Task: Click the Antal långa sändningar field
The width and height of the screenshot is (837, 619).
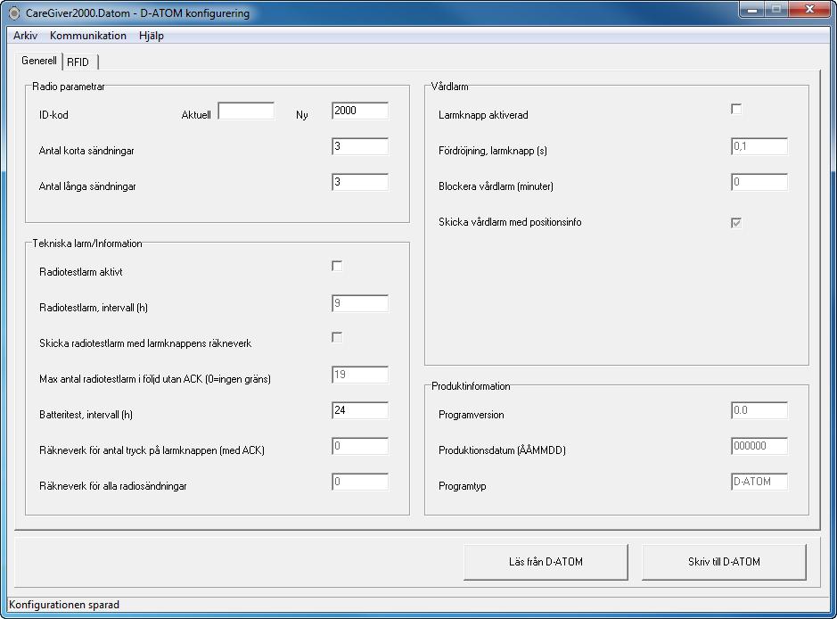Action: 360,183
